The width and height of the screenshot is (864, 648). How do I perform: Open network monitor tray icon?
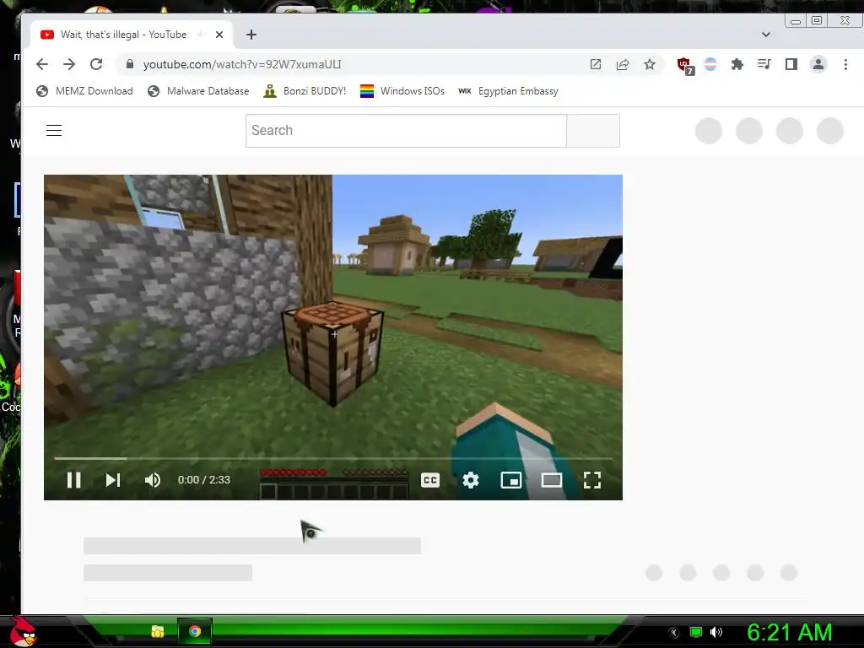696,632
